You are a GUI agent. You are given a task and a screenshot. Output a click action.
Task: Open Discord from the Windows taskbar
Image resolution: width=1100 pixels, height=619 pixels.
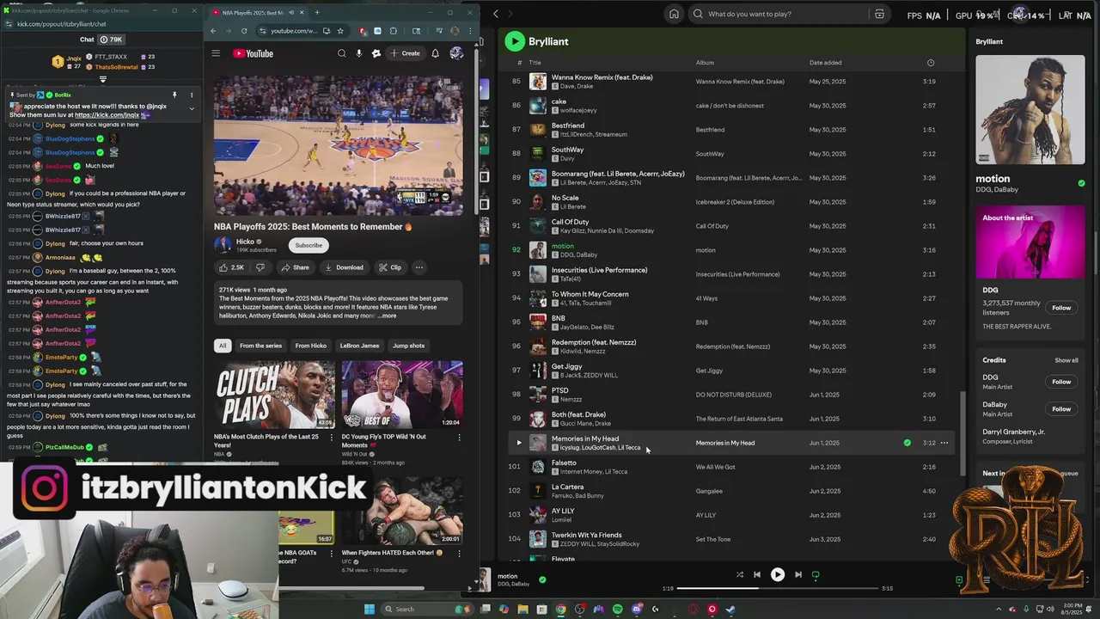click(x=636, y=609)
